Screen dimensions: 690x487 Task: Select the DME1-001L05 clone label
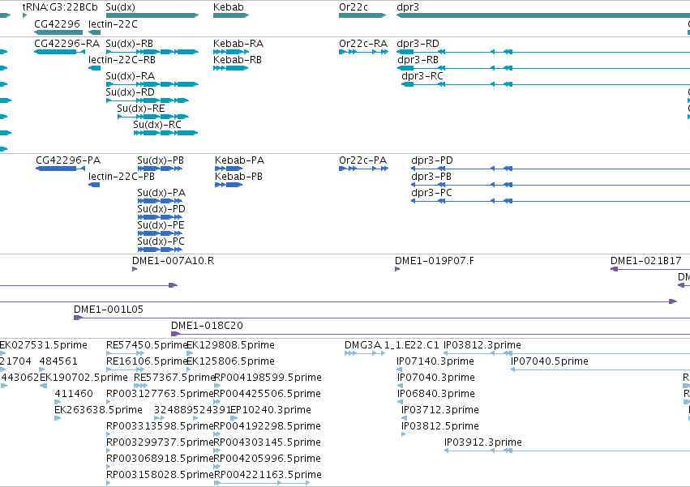[x=109, y=310]
